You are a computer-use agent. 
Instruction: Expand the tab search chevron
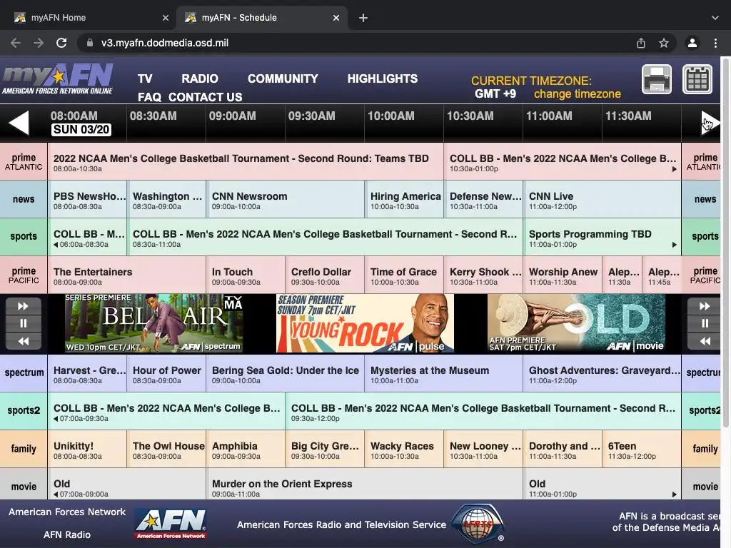click(x=715, y=18)
